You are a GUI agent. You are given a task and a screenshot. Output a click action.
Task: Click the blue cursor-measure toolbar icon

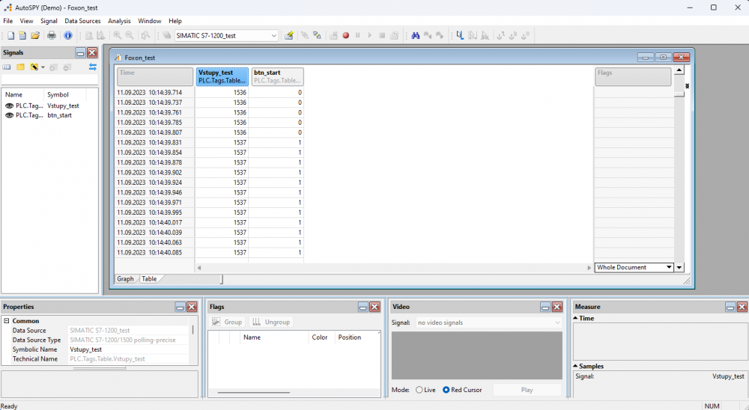click(x=460, y=35)
